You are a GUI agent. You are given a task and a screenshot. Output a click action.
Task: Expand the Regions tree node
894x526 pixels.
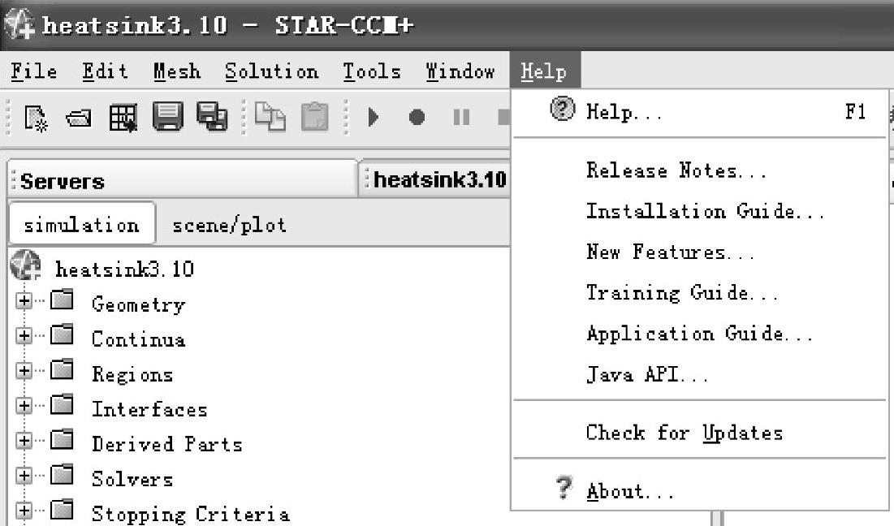24,370
